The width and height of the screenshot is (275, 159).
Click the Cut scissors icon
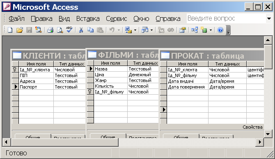(x=81, y=30)
